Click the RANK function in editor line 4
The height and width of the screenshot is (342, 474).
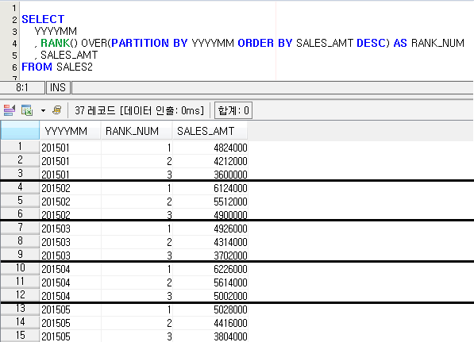(55, 43)
